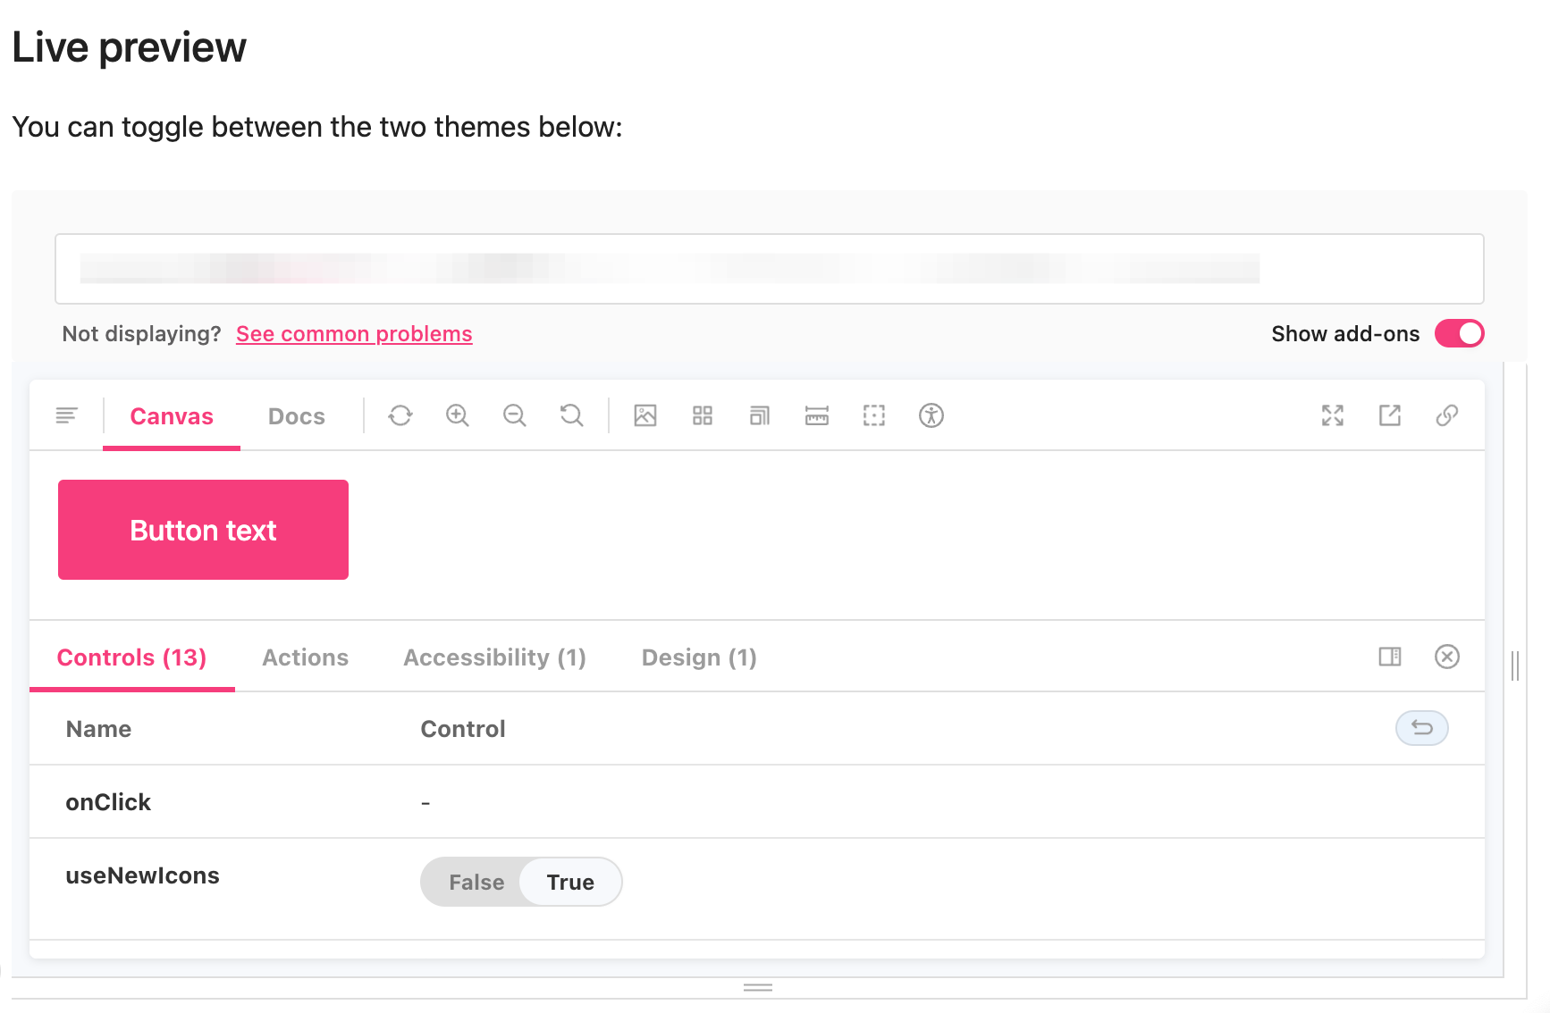Copy the story link with the link icon
This screenshot has width=1550, height=1013.
click(x=1446, y=415)
